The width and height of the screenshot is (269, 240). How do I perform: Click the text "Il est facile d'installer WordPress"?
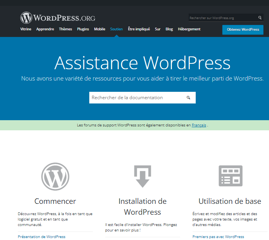[x=133, y=224]
